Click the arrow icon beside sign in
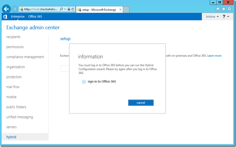Viewport: 236px width, 147px height. click(x=84, y=82)
